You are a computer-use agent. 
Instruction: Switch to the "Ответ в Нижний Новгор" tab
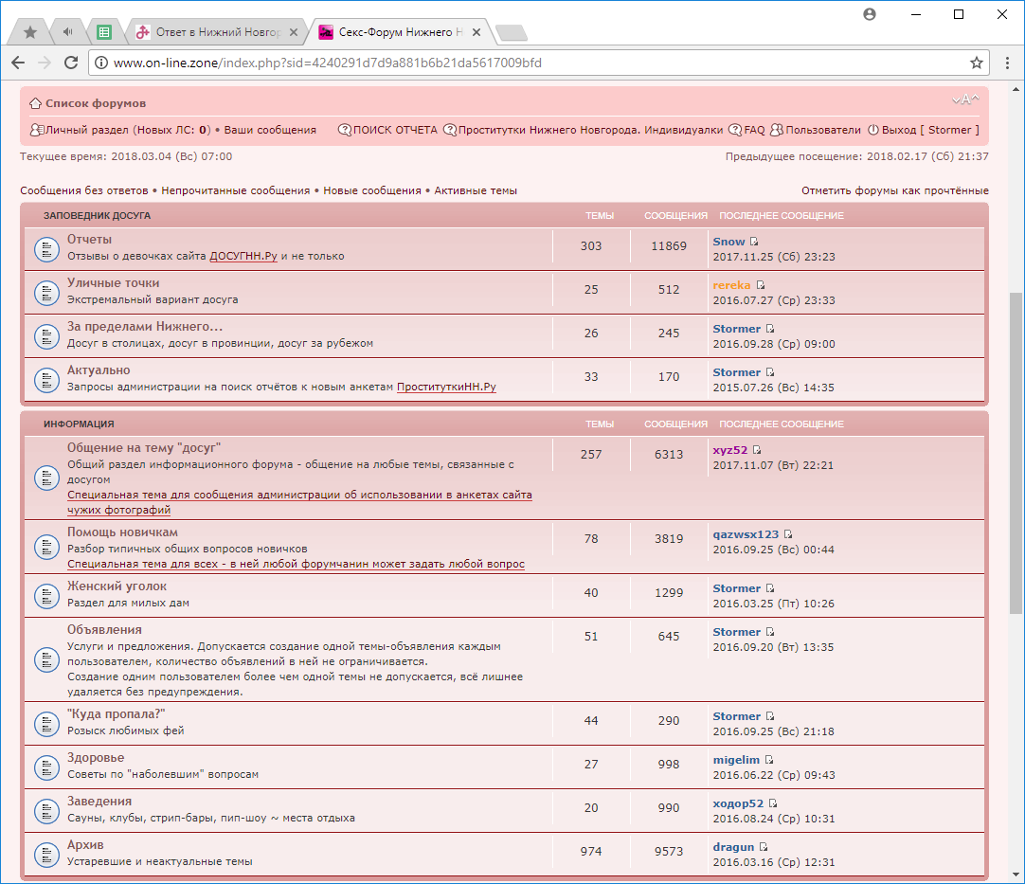[218, 32]
